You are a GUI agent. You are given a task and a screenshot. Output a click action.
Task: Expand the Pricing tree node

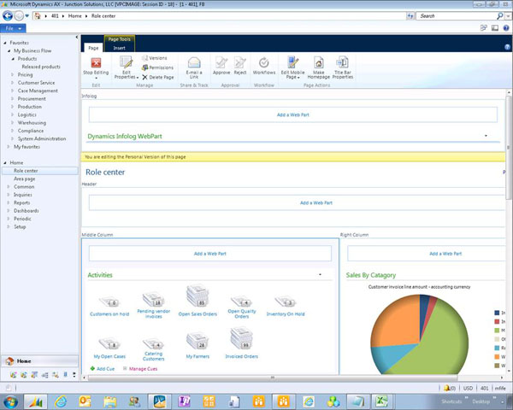[12, 75]
